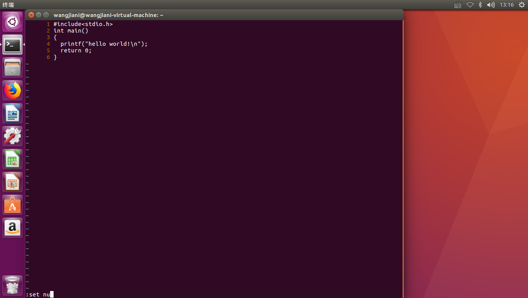Select the Terminal icon in the dock
This screenshot has width=528, height=298.
pos(12,45)
